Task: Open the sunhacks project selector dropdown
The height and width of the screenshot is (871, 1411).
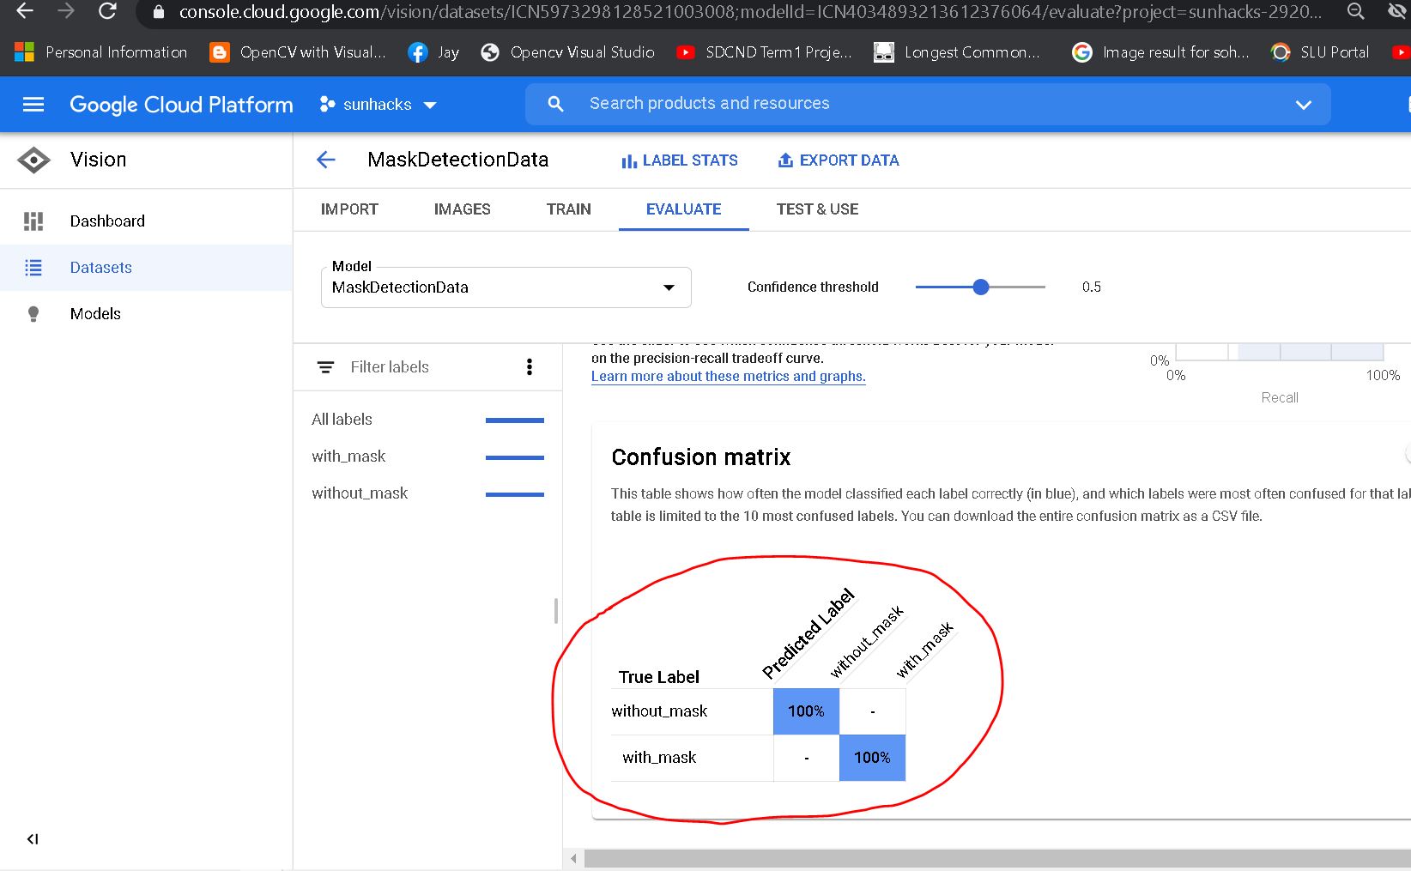Action: [x=378, y=105]
